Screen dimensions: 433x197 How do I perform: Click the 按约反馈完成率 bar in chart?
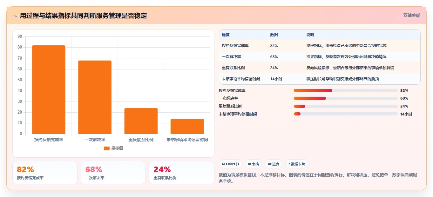[49, 90]
